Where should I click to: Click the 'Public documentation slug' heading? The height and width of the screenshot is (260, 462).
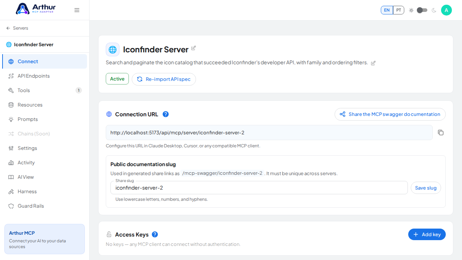coord(143,164)
